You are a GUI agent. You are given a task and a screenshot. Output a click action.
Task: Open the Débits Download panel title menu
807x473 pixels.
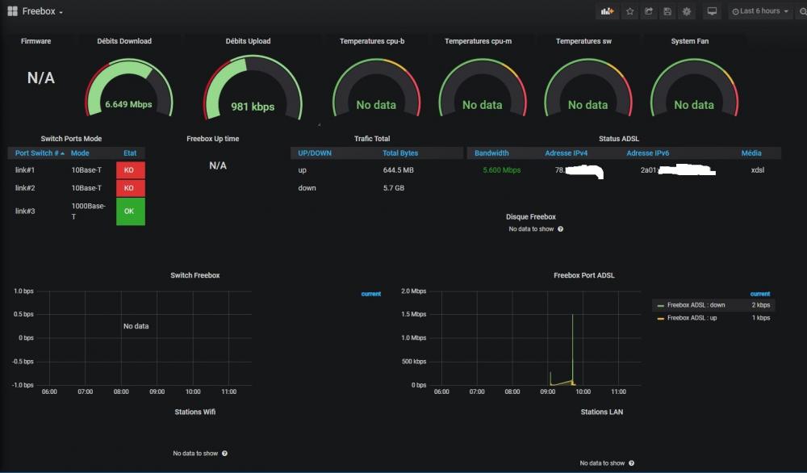[x=124, y=41]
